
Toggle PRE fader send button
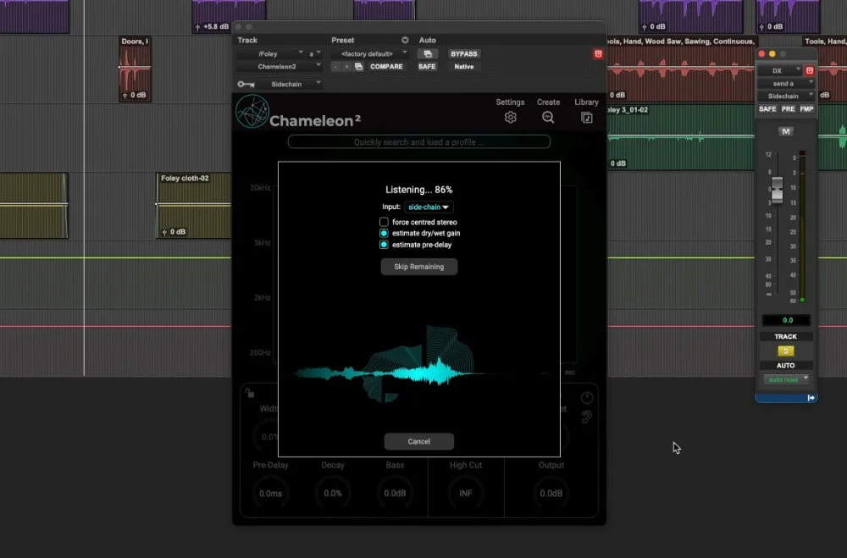coord(788,109)
